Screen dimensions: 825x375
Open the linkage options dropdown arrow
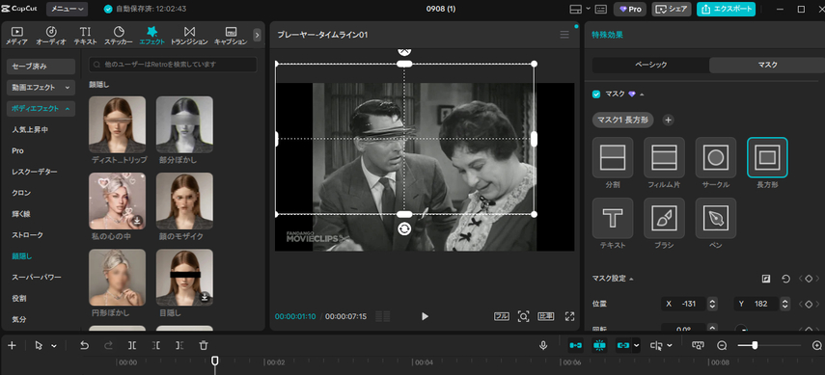click(x=637, y=345)
